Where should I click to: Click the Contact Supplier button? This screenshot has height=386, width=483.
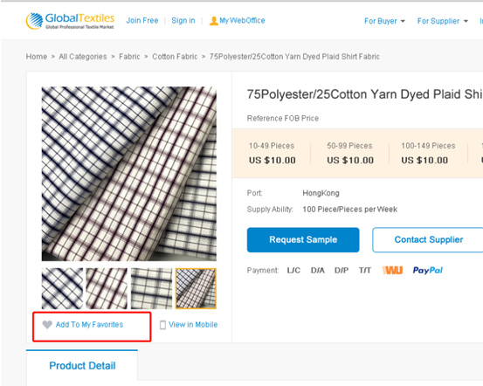coord(429,239)
